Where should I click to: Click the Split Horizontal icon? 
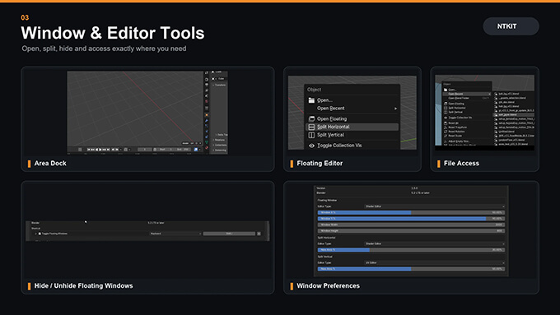(x=311, y=127)
